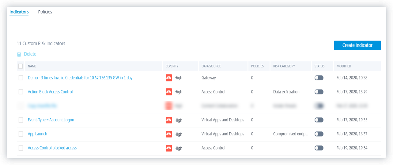Click severity icon for Event-Type = Account.Logon row

[x=169, y=120]
